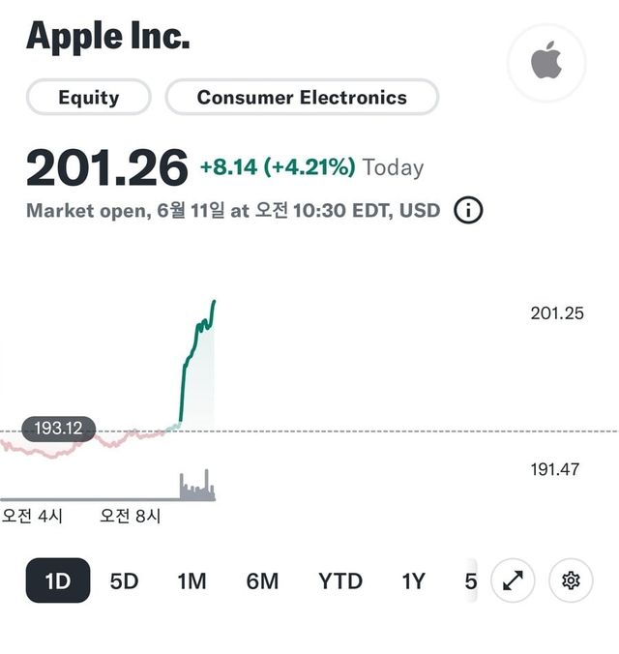Expand the chart to fullscreen
The image size is (619, 654).
coord(513,580)
